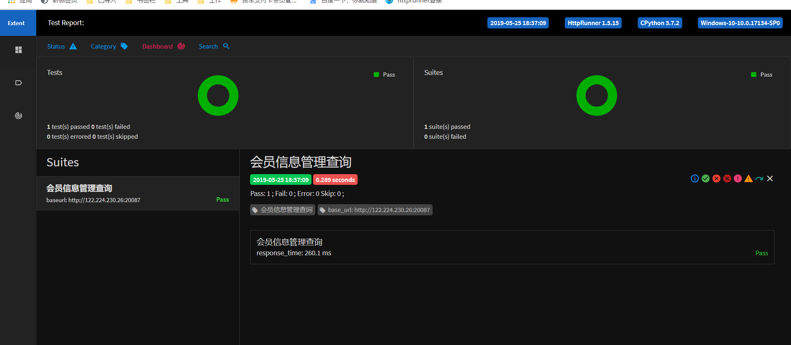
Task: Toggle the Pass legend in Tests chart
Action: click(384, 75)
